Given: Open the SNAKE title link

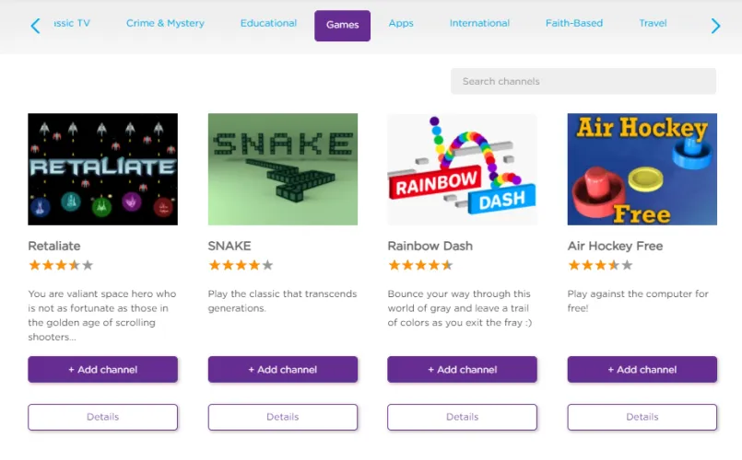Looking at the screenshot, I should (230, 246).
